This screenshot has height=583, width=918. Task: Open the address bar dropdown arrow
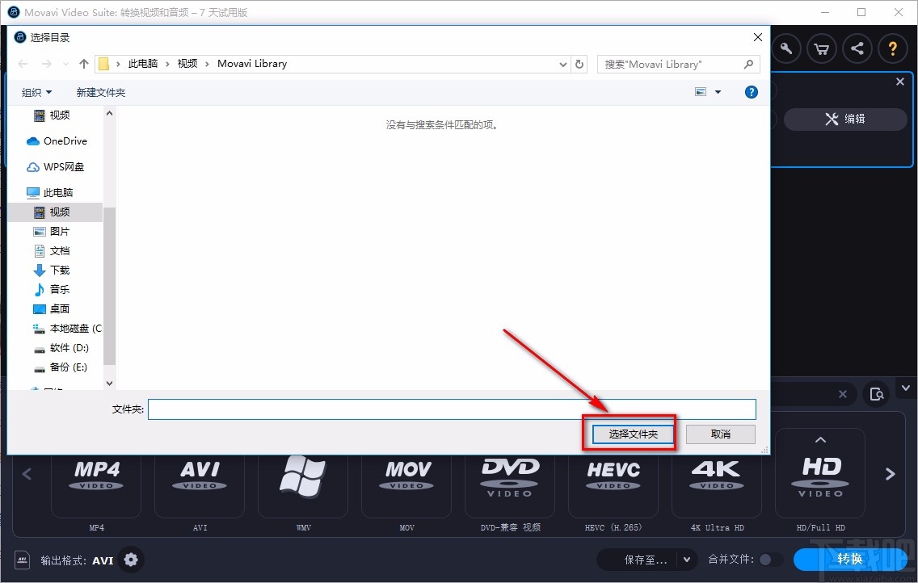click(x=562, y=64)
